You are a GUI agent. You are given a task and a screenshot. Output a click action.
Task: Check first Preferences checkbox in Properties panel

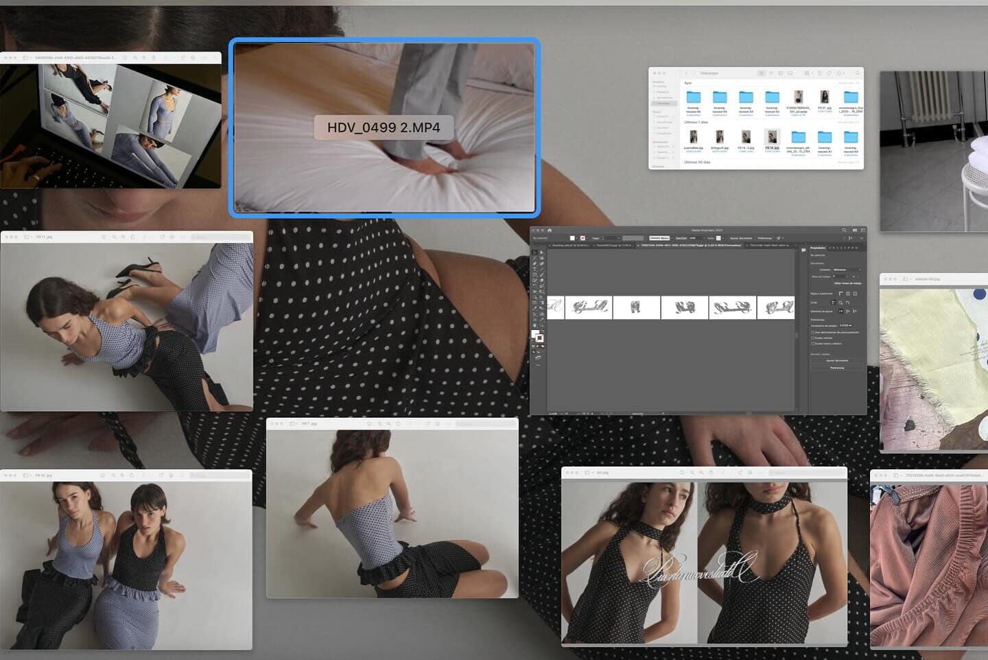813,332
